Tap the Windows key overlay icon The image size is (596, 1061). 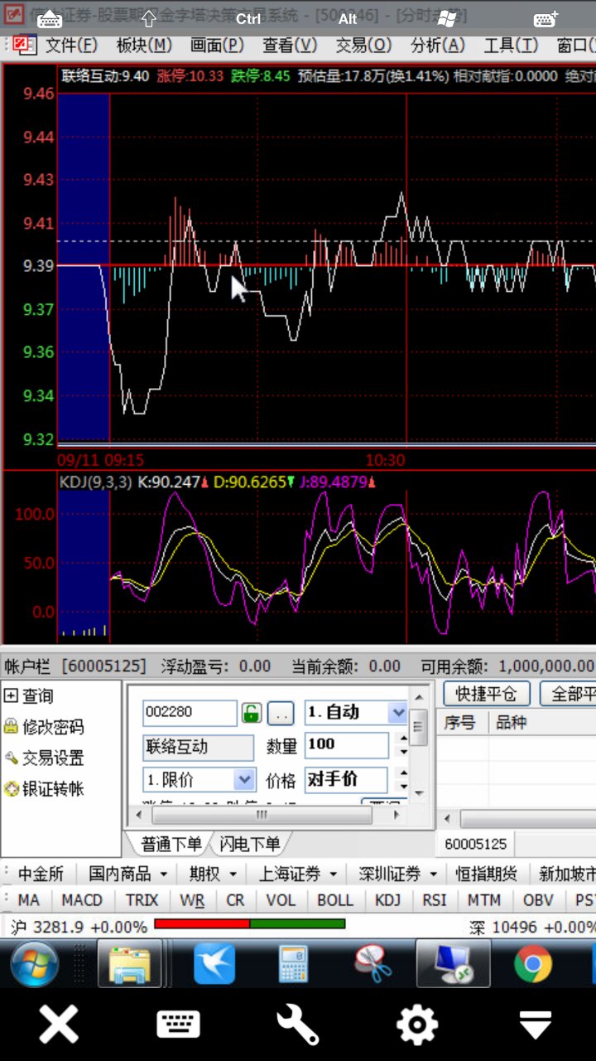[x=447, y=17]
